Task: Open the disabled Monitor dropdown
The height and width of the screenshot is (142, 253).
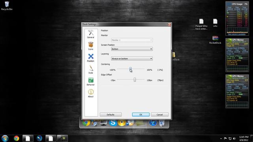Action: pos(132,40)
